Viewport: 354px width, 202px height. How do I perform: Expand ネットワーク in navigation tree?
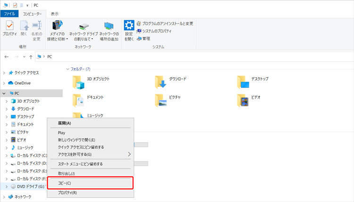click(4, 197)
